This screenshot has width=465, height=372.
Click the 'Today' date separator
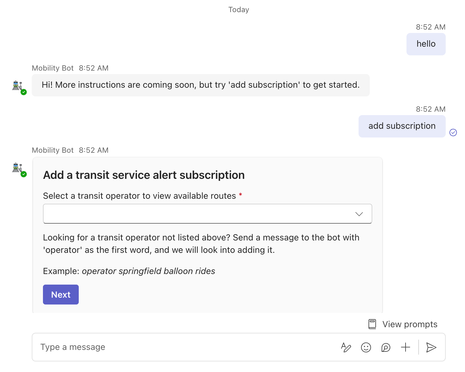pos(239,10)
